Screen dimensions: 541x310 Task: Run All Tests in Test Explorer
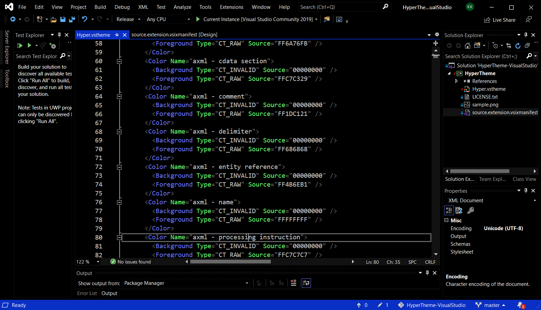click(20, 45)
